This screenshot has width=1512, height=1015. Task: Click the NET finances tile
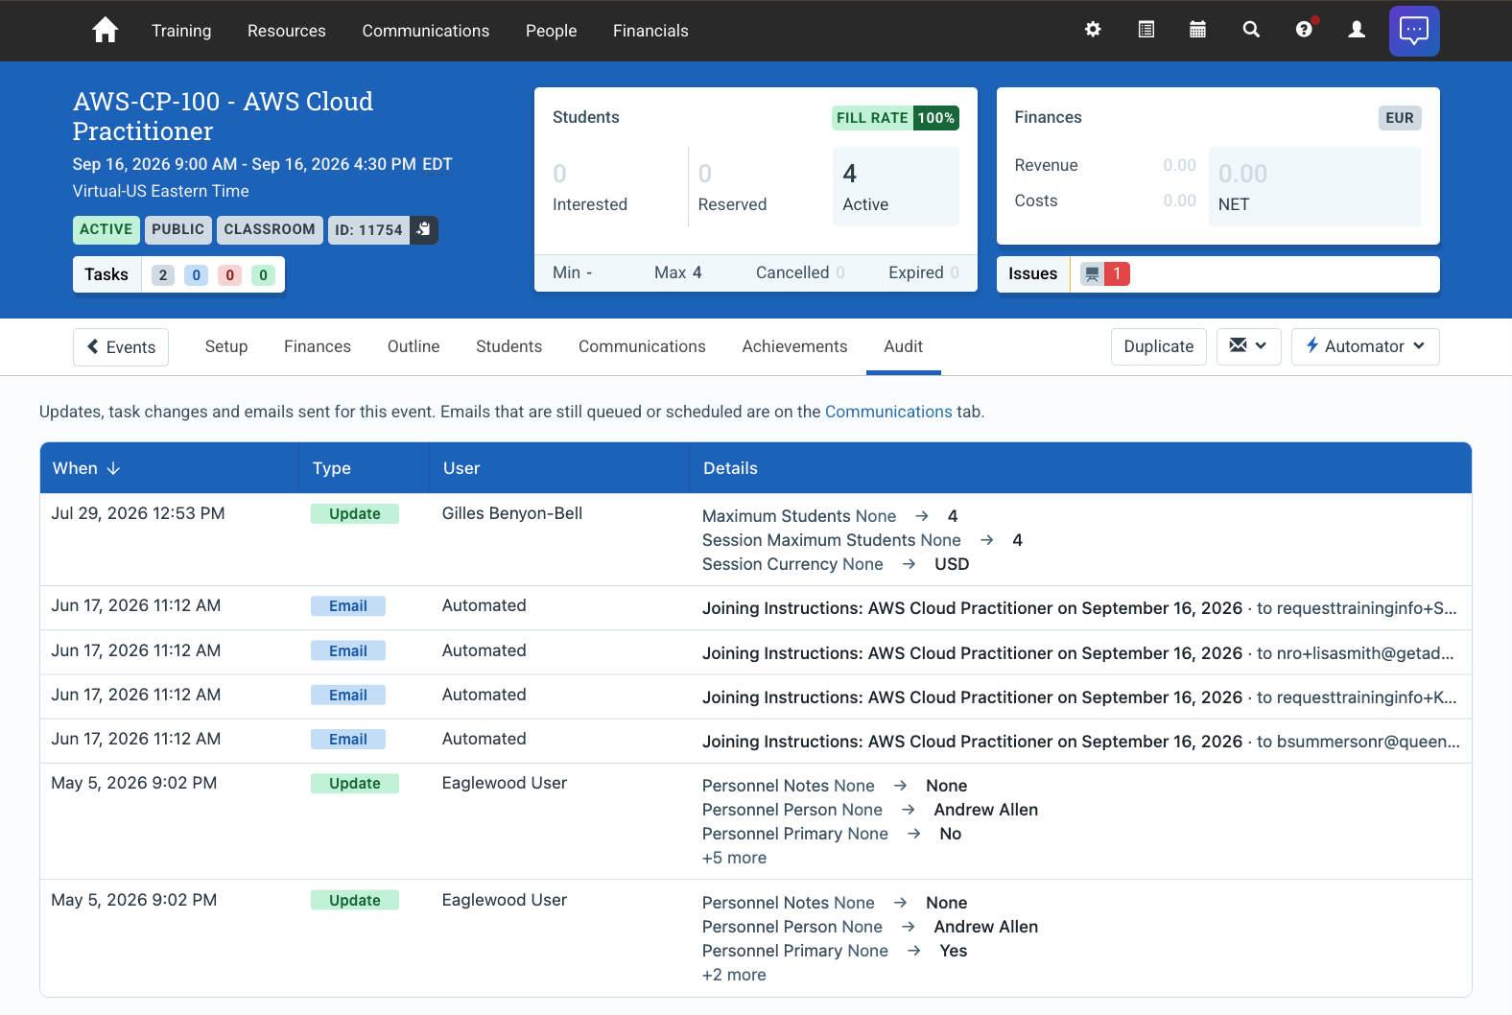pos(1315,186)
